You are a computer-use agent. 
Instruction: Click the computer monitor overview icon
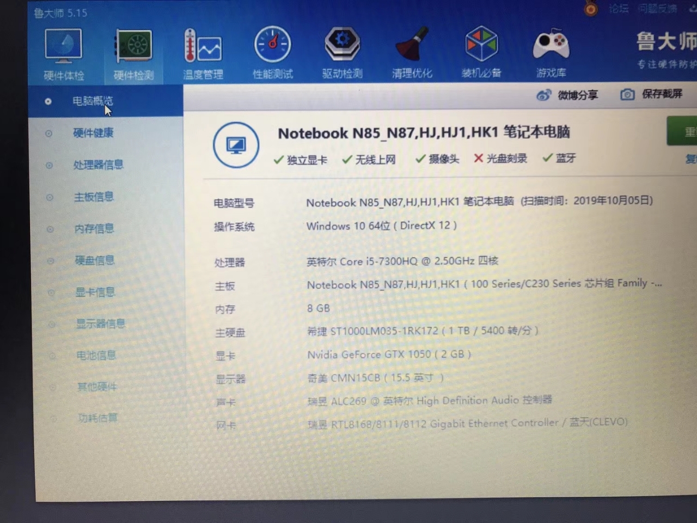pos(236,145)
